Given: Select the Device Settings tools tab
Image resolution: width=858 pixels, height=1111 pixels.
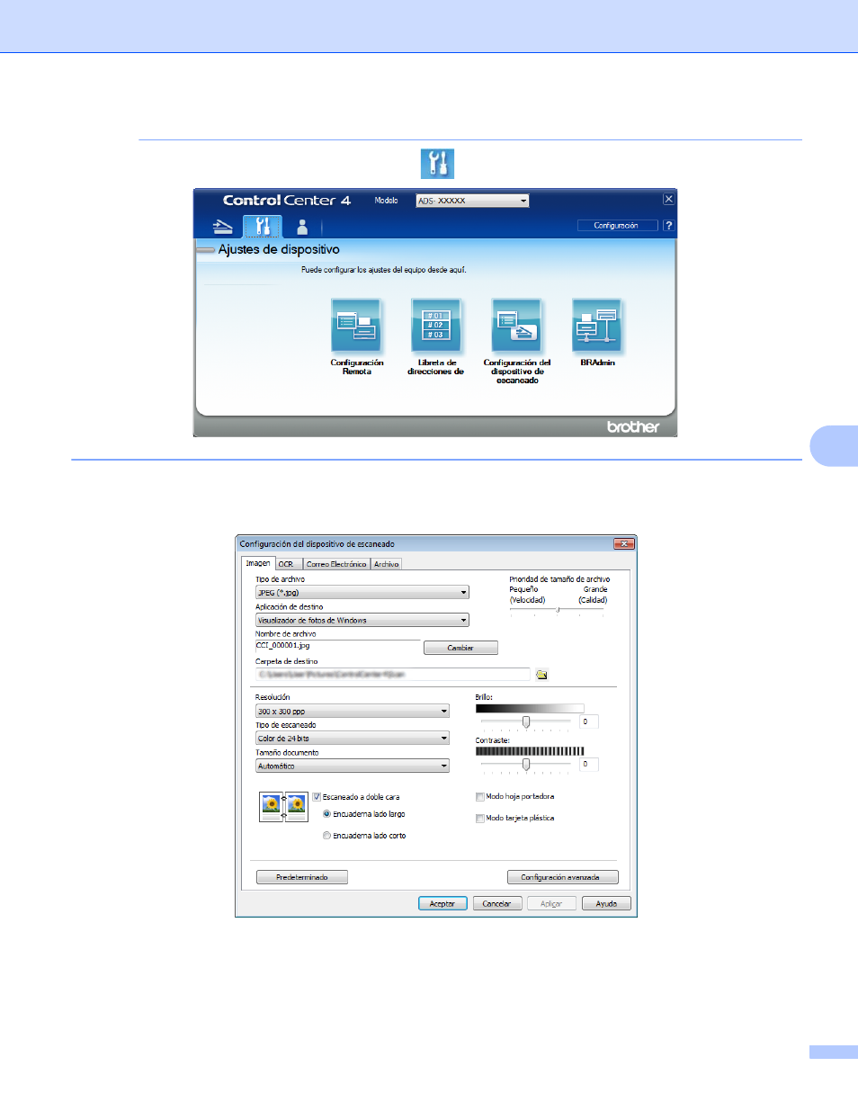Looking at the screenshot, I should (263, 226).
